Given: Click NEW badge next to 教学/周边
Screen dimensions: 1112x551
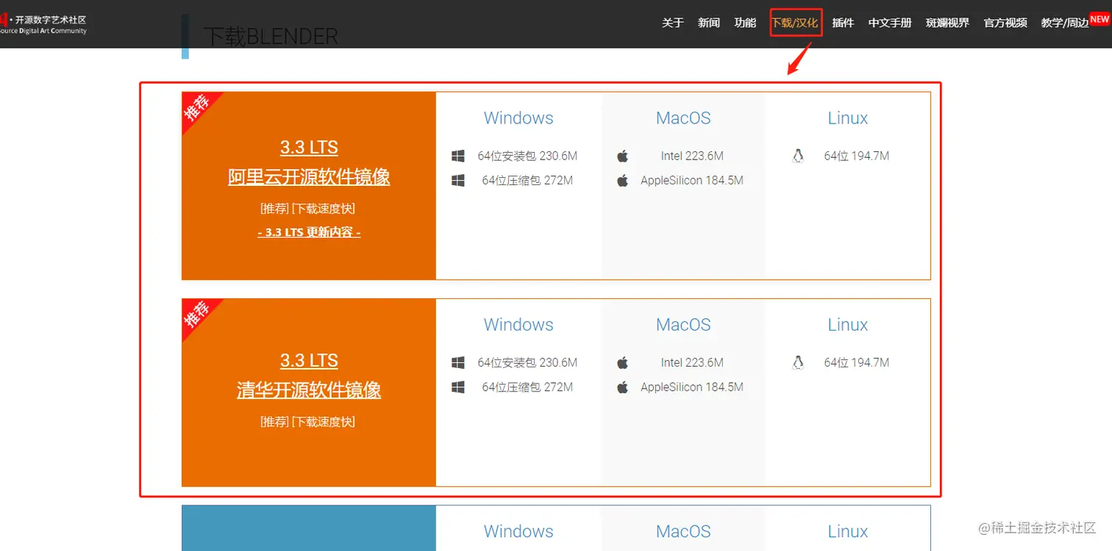Looking at the screenshot, I should [1099, 18].
